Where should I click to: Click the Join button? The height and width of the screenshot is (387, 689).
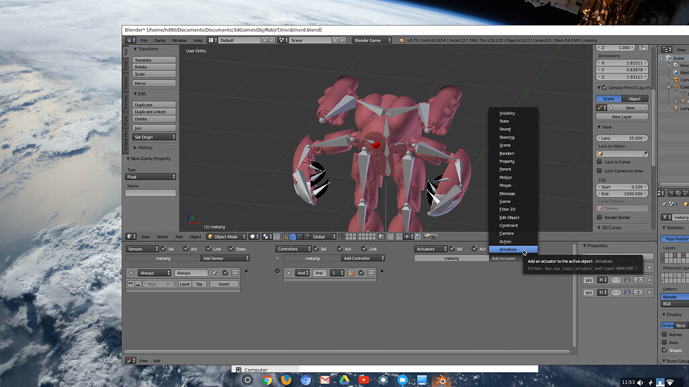click(154, 128)
